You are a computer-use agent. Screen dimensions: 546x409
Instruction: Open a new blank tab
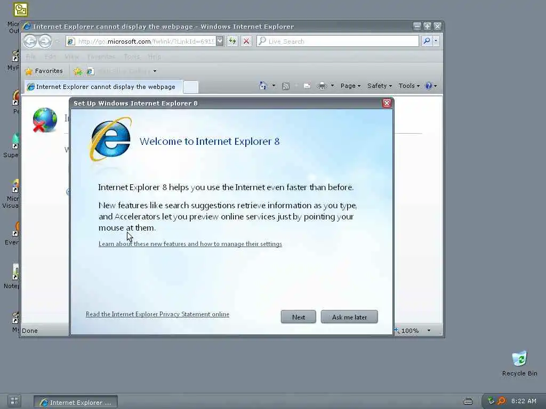190,87
